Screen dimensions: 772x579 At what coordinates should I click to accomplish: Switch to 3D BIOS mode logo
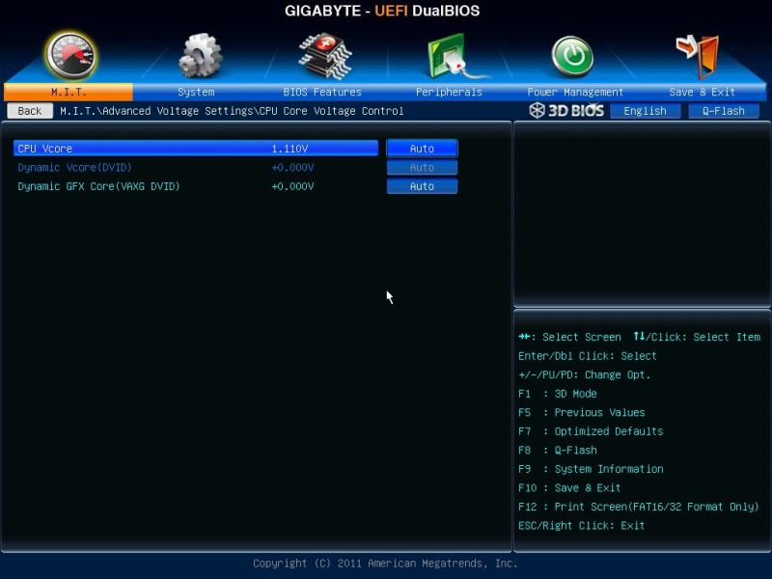coord(566,110)
